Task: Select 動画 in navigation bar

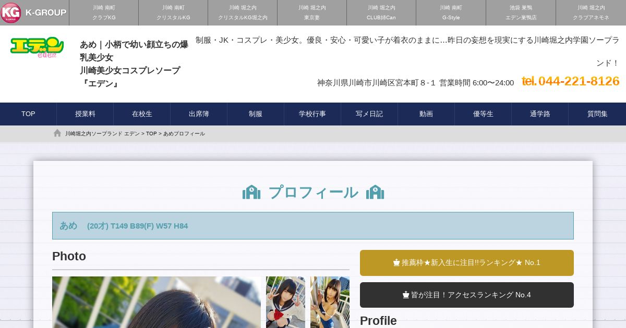Action: pos(426,114)
